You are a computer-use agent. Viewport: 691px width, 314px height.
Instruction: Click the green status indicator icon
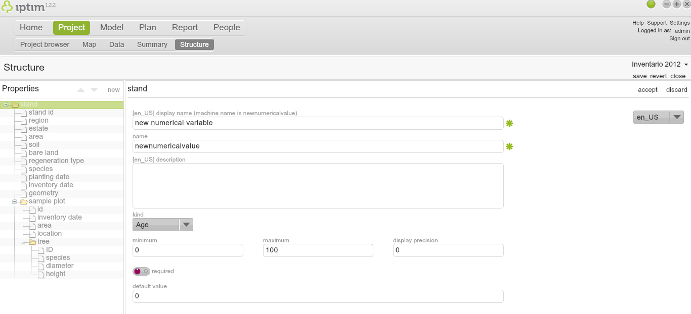(651, 5)
